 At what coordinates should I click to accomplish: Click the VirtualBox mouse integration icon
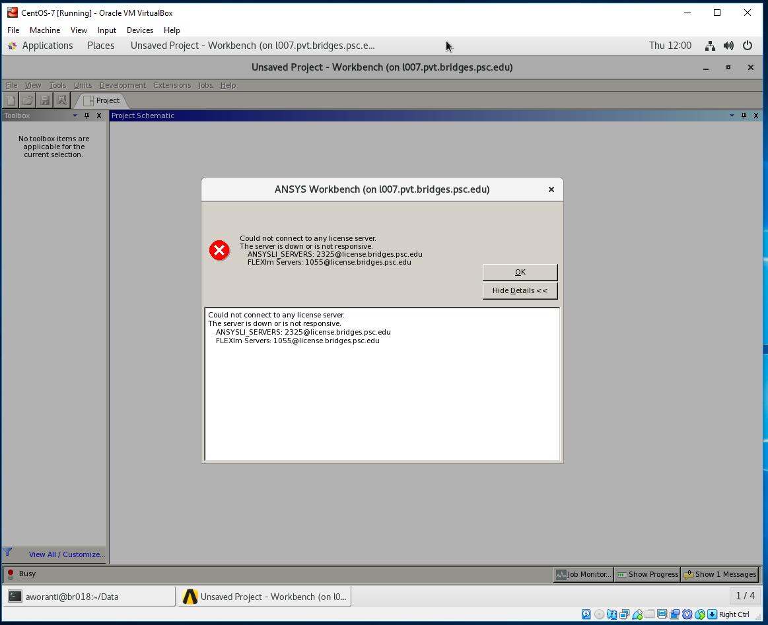coord(700,614)
